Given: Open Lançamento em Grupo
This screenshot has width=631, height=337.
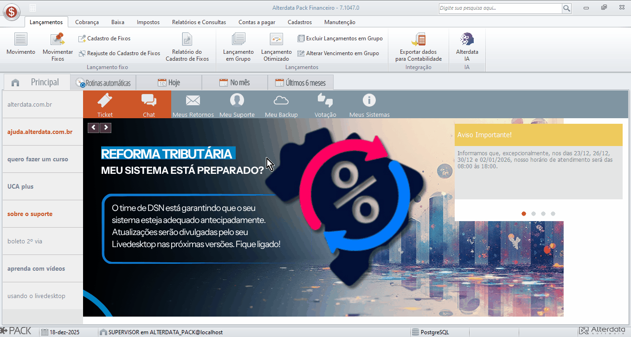Looking at the screenshot, I should [x=238, y=47].
